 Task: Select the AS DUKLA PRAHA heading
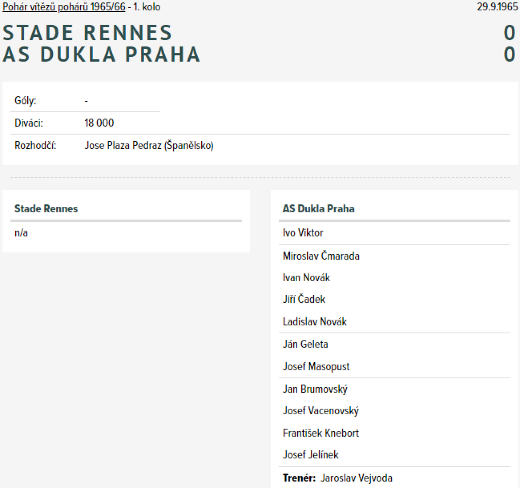(101, 55)
